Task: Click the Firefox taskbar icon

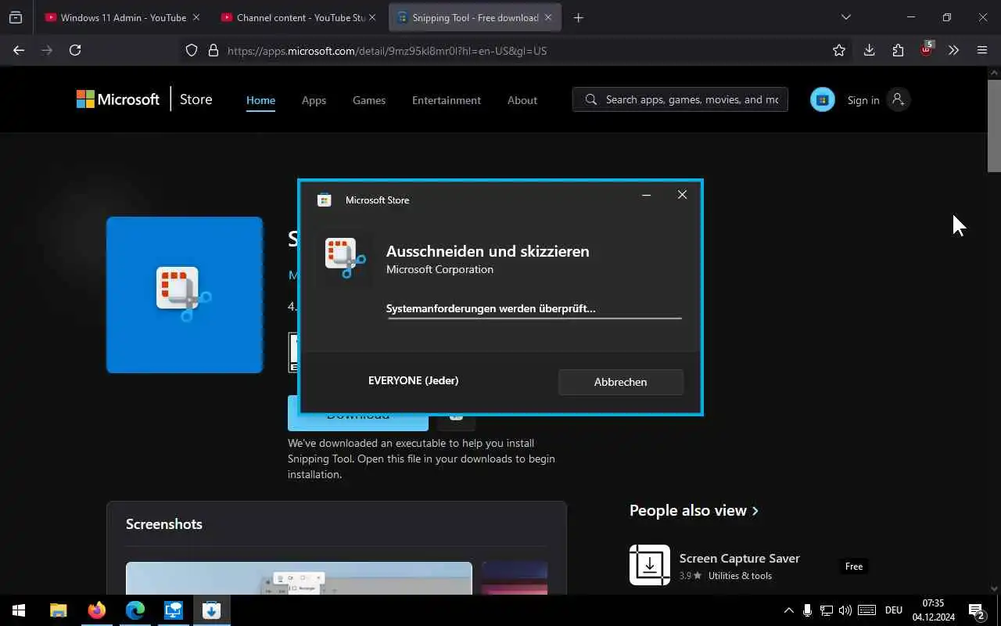Action: tap(97, 610)
